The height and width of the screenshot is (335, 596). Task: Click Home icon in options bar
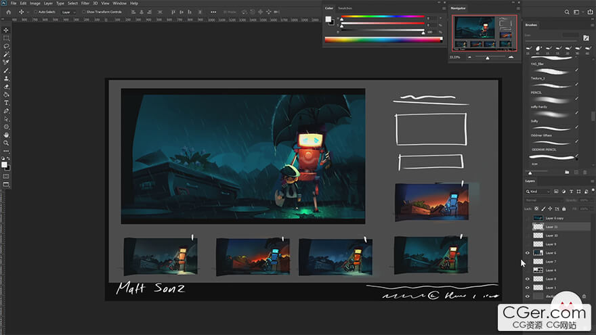click(x=8, y=12)
